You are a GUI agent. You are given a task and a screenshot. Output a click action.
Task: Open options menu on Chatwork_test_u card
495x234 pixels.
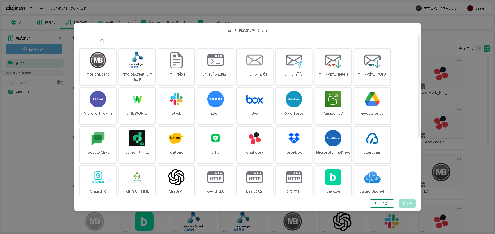coord(459,61)
